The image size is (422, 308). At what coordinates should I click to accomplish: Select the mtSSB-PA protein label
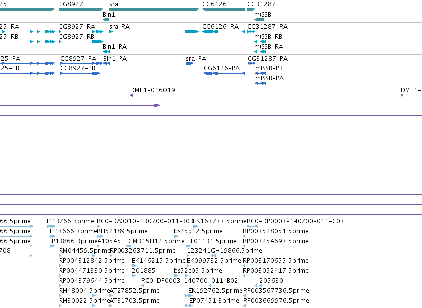(269, 78)
